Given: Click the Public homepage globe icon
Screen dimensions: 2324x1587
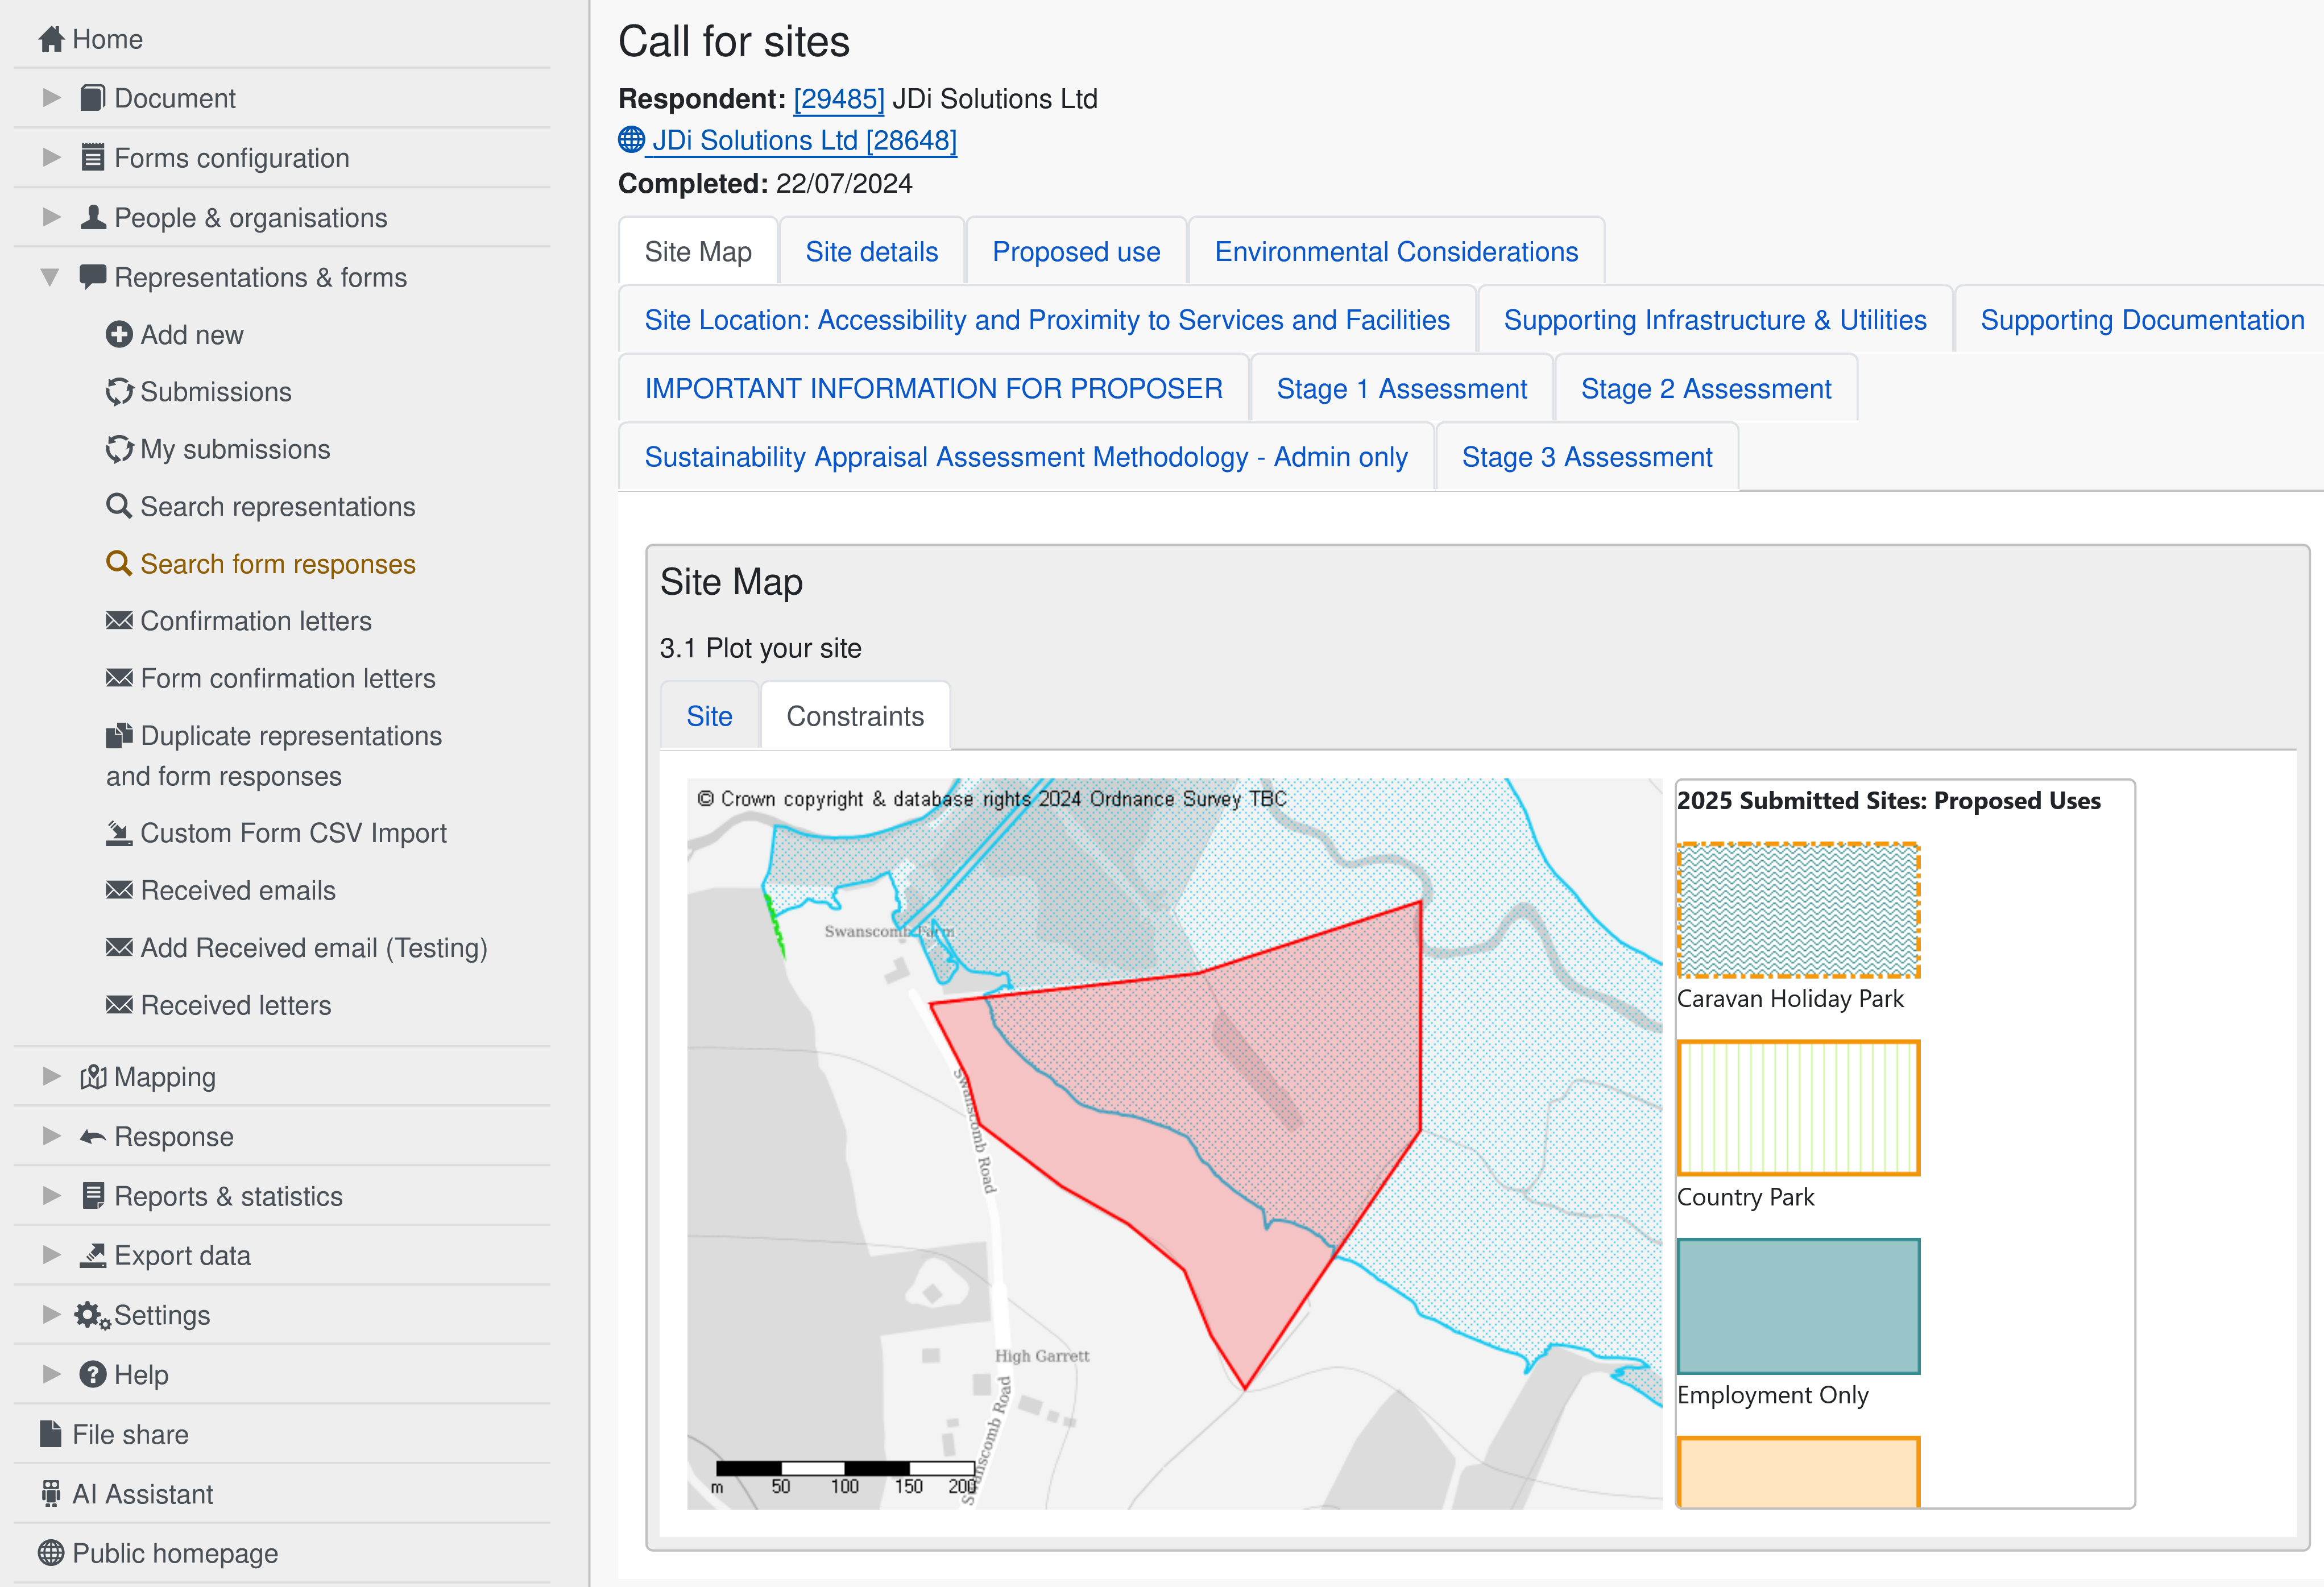Looking at the screenshot, I should click(x=51, y=1553).
